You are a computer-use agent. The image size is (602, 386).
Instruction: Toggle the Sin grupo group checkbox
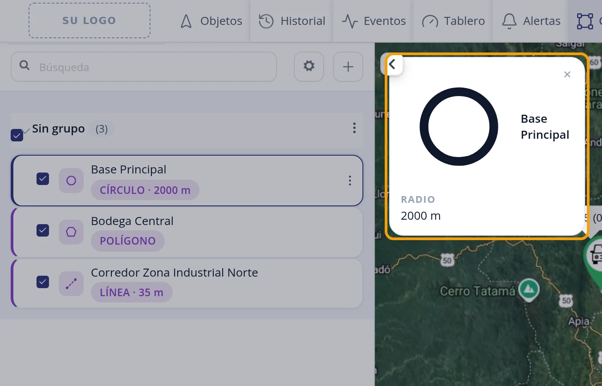[x=17, y=135]
